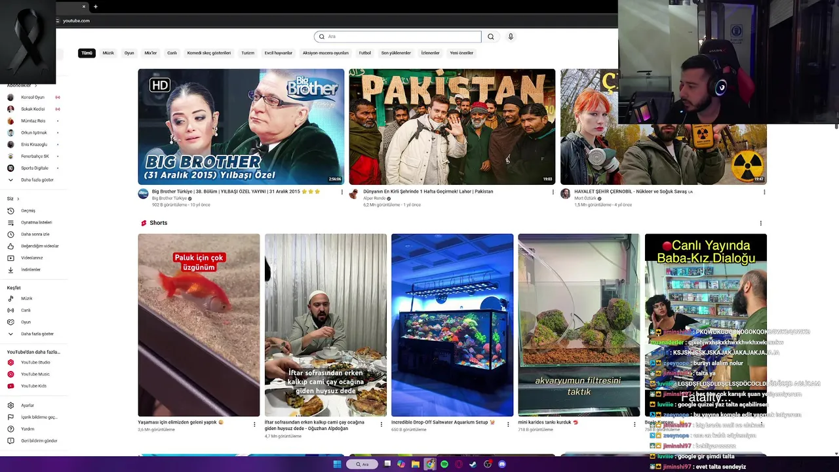Open Ayarlar settings
839x472 pixels.
tap(27, 405)
